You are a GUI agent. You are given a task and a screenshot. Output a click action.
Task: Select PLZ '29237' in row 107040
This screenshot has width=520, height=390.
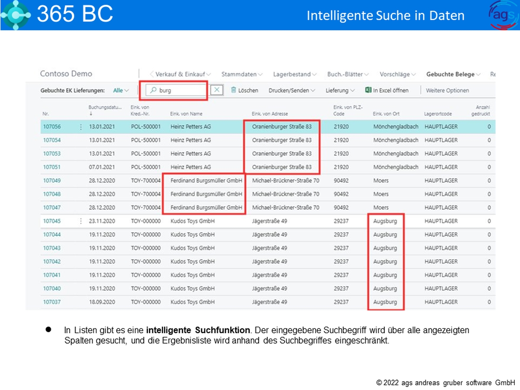(x=341, y=288)
